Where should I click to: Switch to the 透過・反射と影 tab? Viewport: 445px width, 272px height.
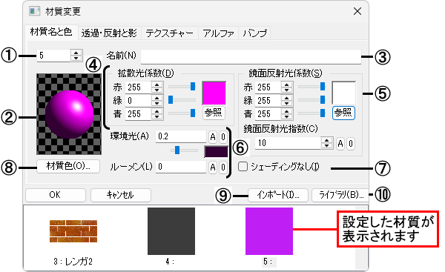tap(109, 33)
